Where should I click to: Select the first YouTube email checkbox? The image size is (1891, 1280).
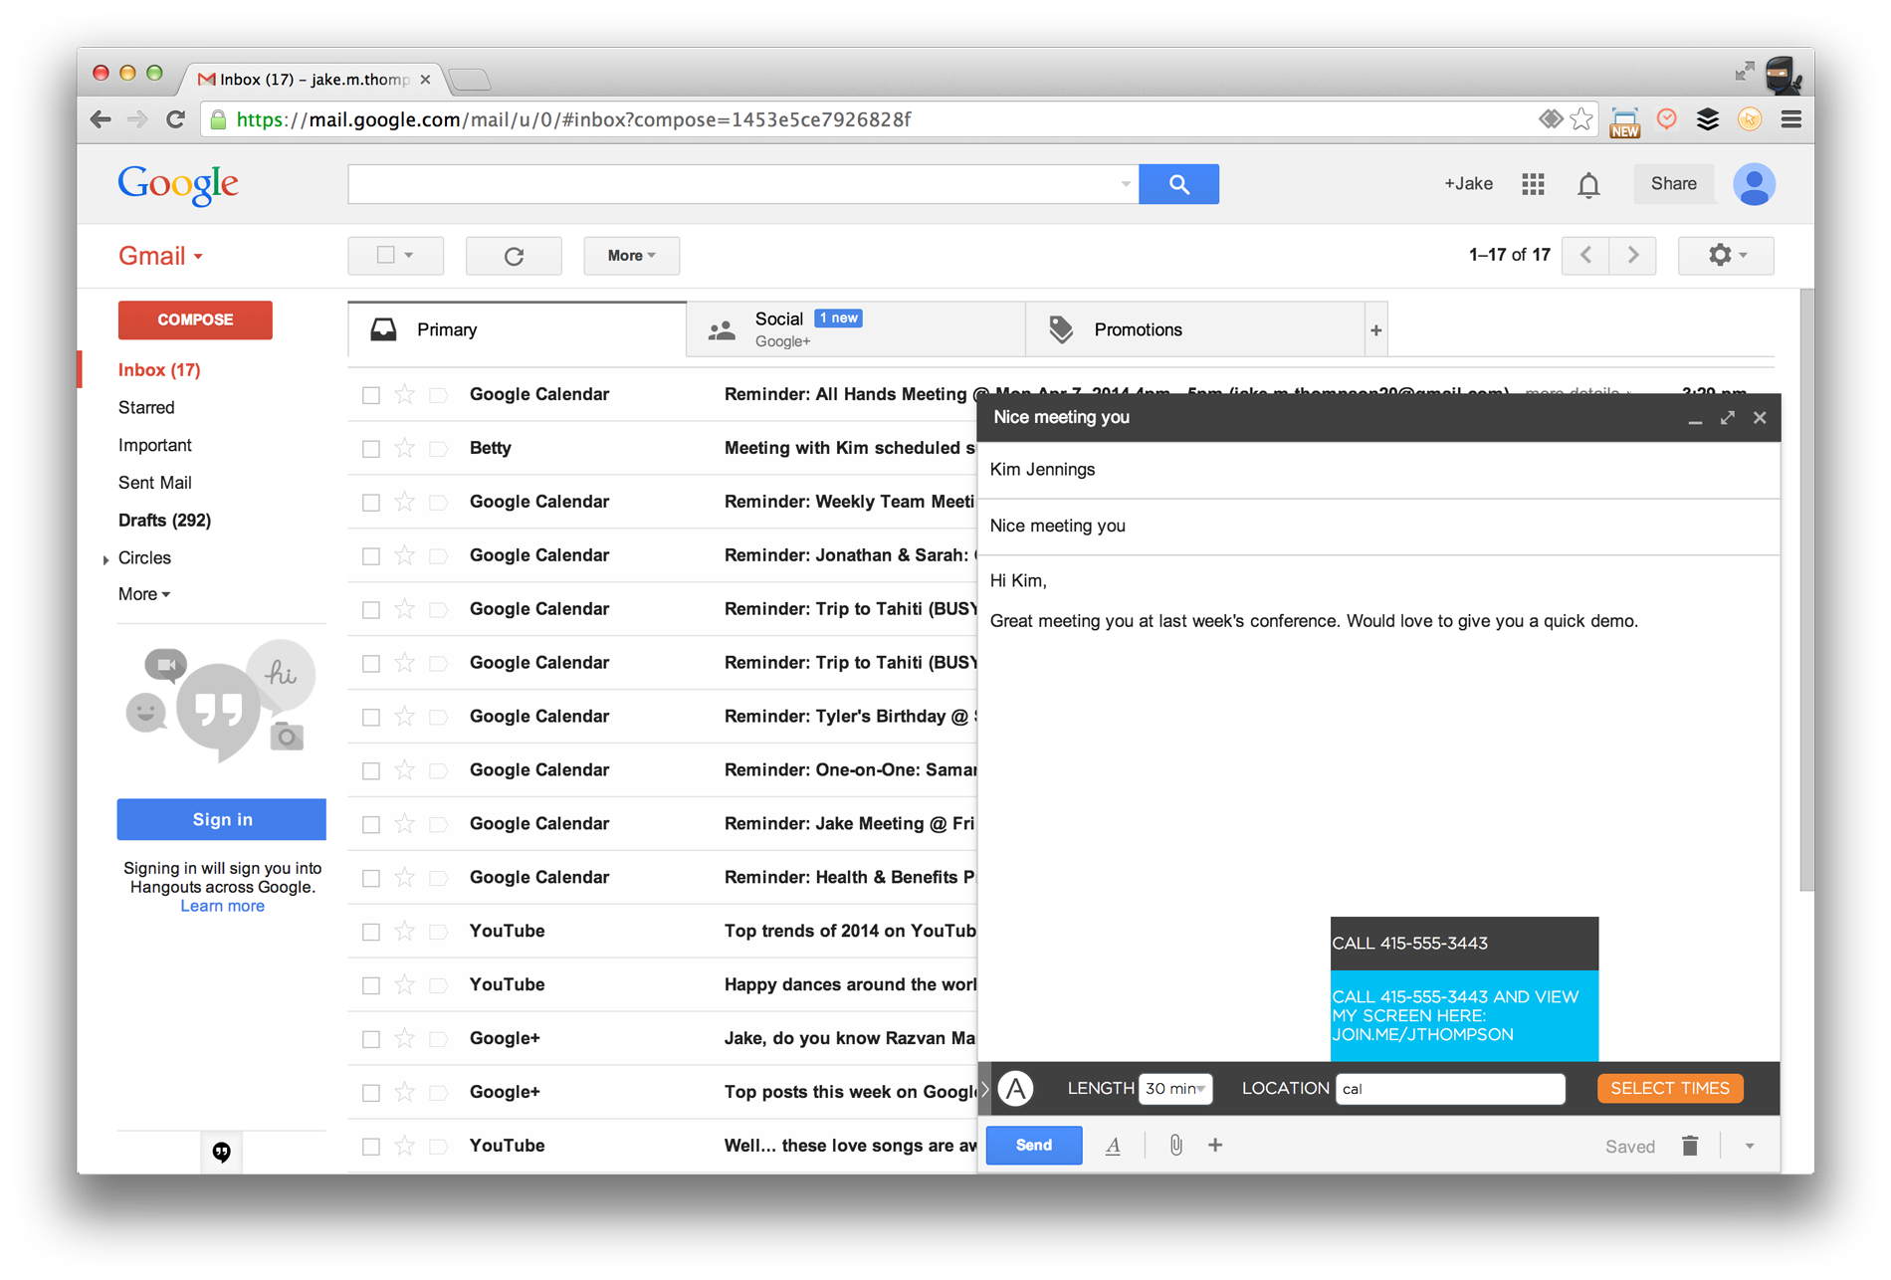click(x=371, y=932)
